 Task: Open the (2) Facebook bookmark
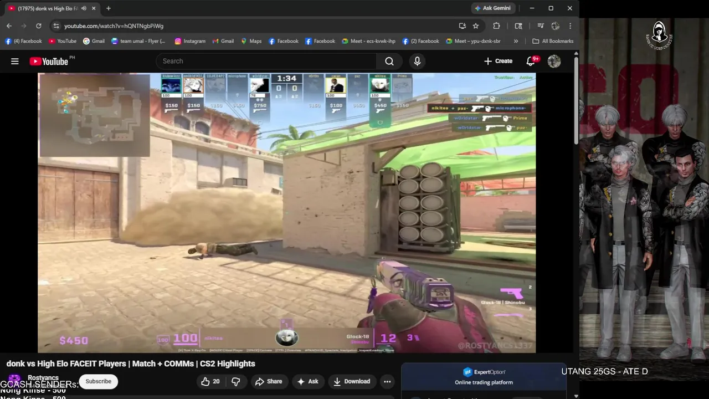pos(421,41)
